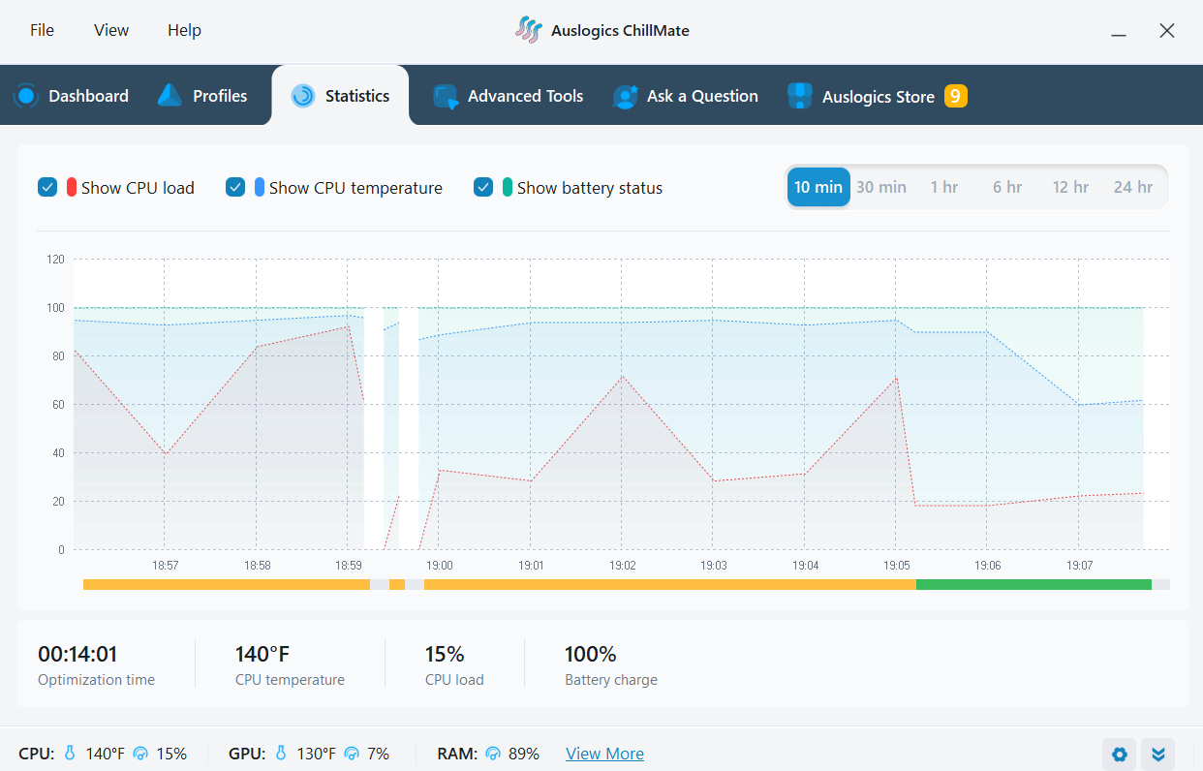Collapse the bottom panel with double chevron
Image resolution: width=1203 pixels, height=771 pixels.
(1157, 754)
